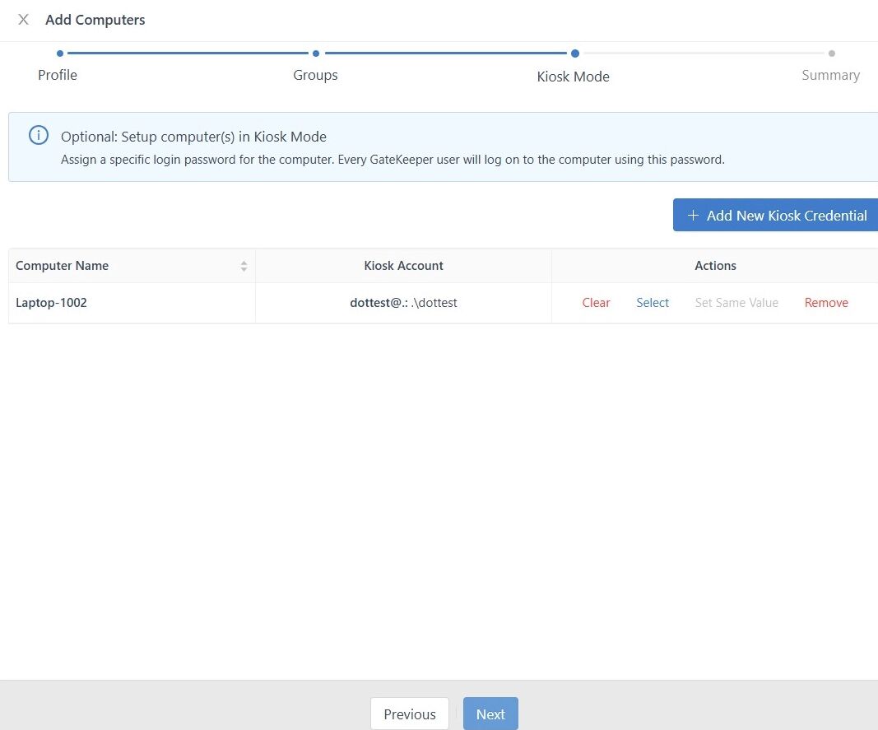Click the Actions column header
The image size is (878, 730).
click(715, 266)
